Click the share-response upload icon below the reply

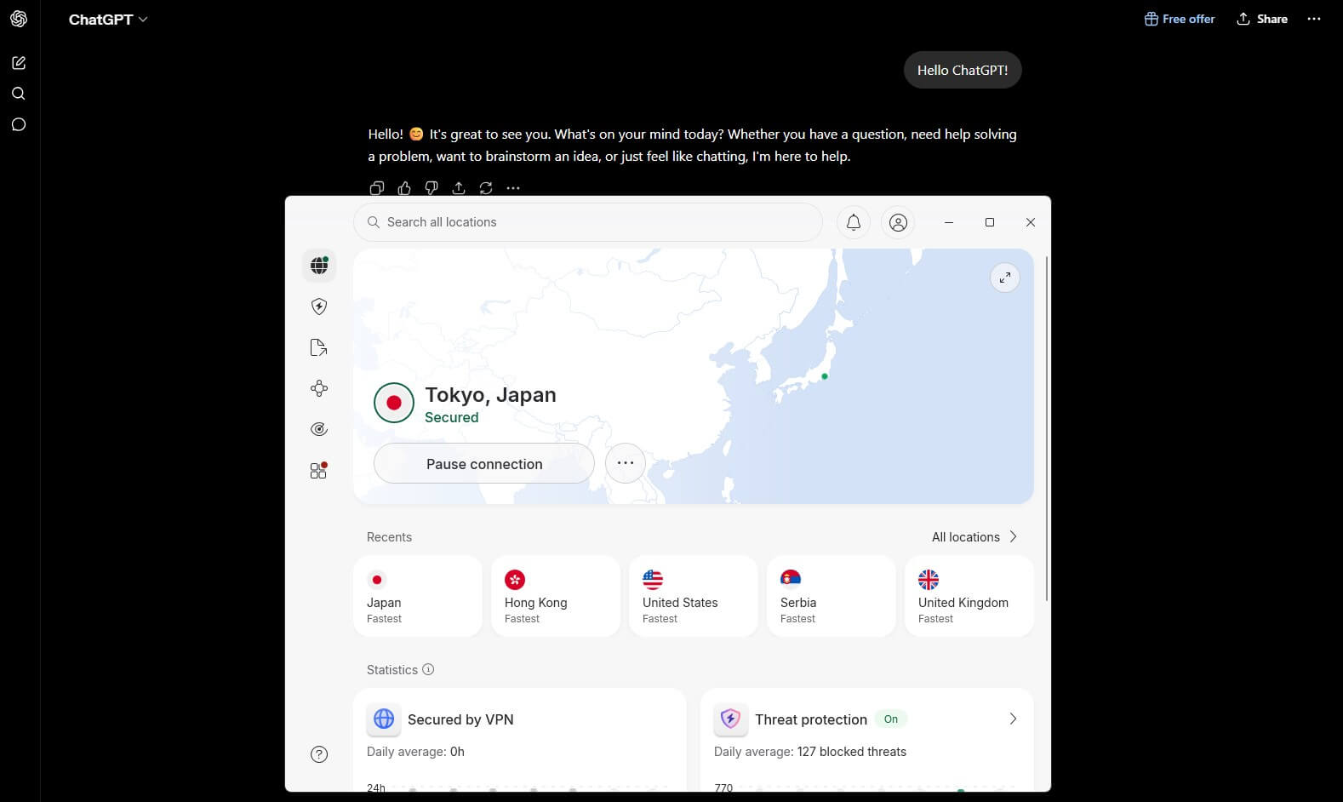(459, 188)
